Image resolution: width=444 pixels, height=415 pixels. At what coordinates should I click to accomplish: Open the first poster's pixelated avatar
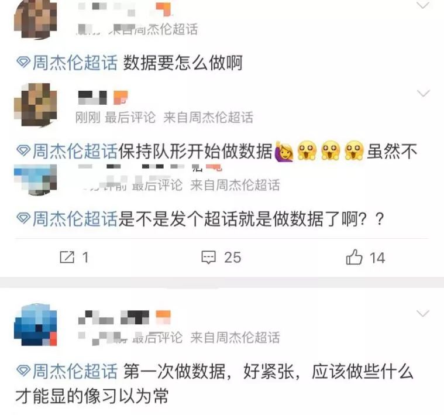click(36, 19)
